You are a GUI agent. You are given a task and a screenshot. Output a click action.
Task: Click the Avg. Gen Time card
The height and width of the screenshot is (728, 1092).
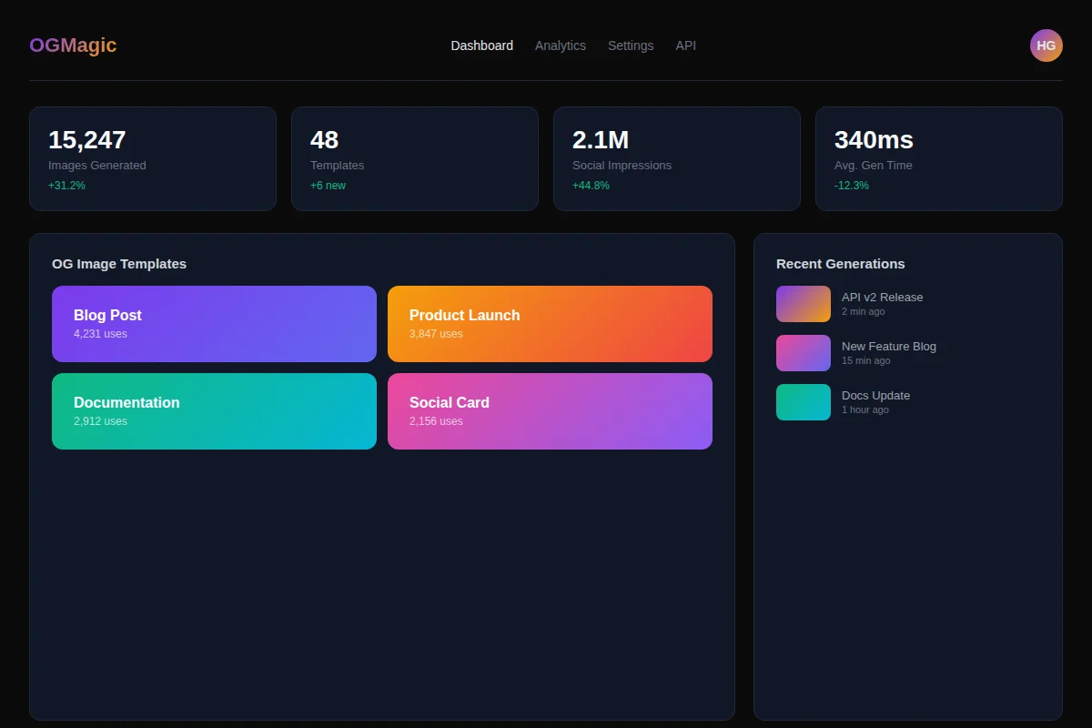tap(939, 159)
